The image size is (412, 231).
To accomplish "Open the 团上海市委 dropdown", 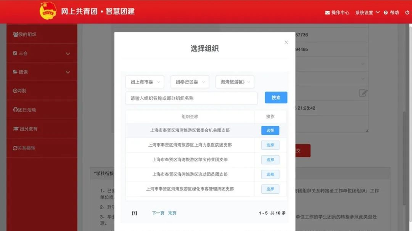I will click(144, 82).
